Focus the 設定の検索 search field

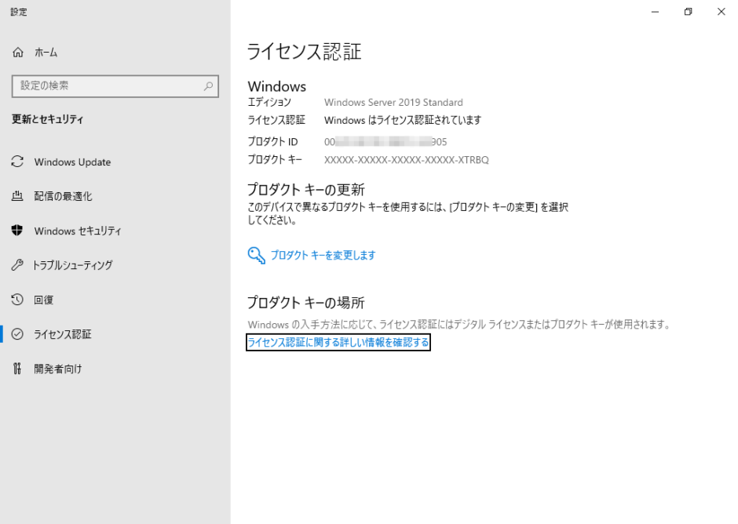pos(106,86)
